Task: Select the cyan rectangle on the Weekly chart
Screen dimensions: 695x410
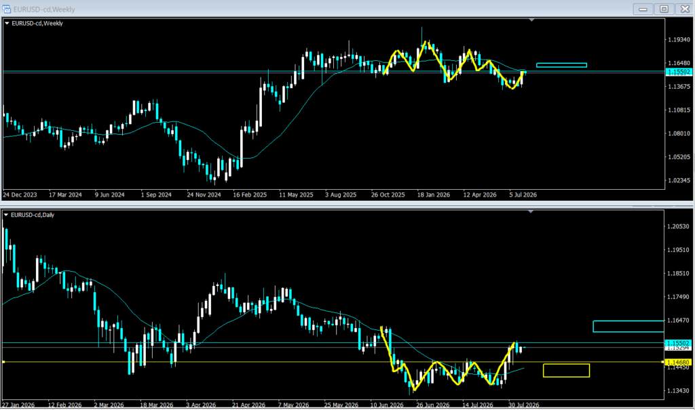Action: (x=561, y=65)
